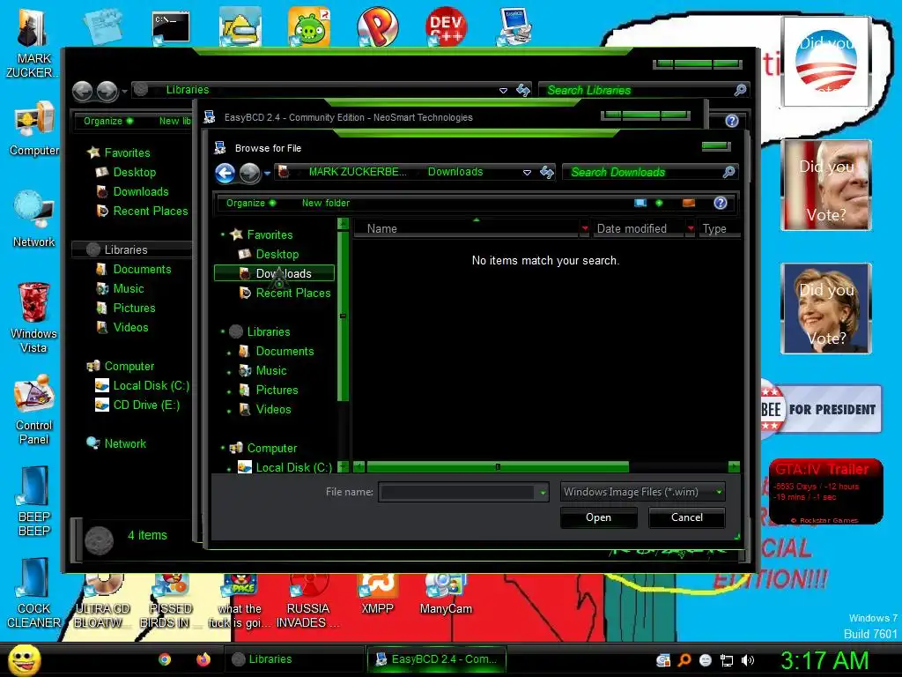
Task: Click refresh icon in Libraries window address bar
Action: click(523, 90)
